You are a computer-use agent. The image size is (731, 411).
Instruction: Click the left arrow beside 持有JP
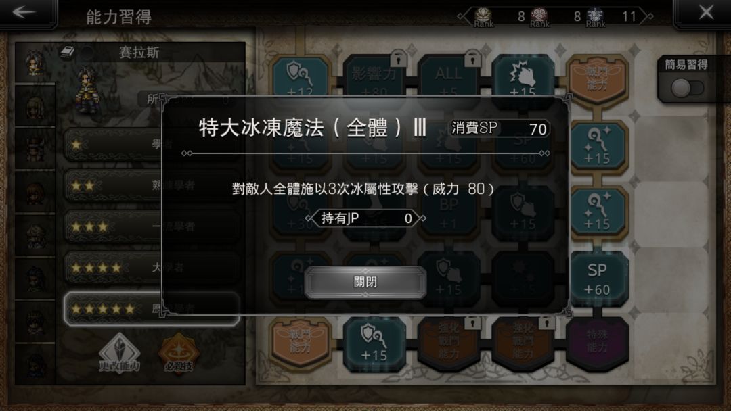[x=309, y=218]
